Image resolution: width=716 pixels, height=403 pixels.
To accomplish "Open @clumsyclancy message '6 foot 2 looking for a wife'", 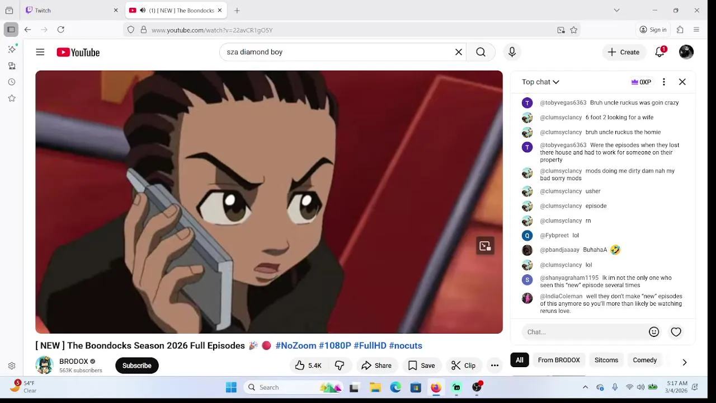I will 619,118.
